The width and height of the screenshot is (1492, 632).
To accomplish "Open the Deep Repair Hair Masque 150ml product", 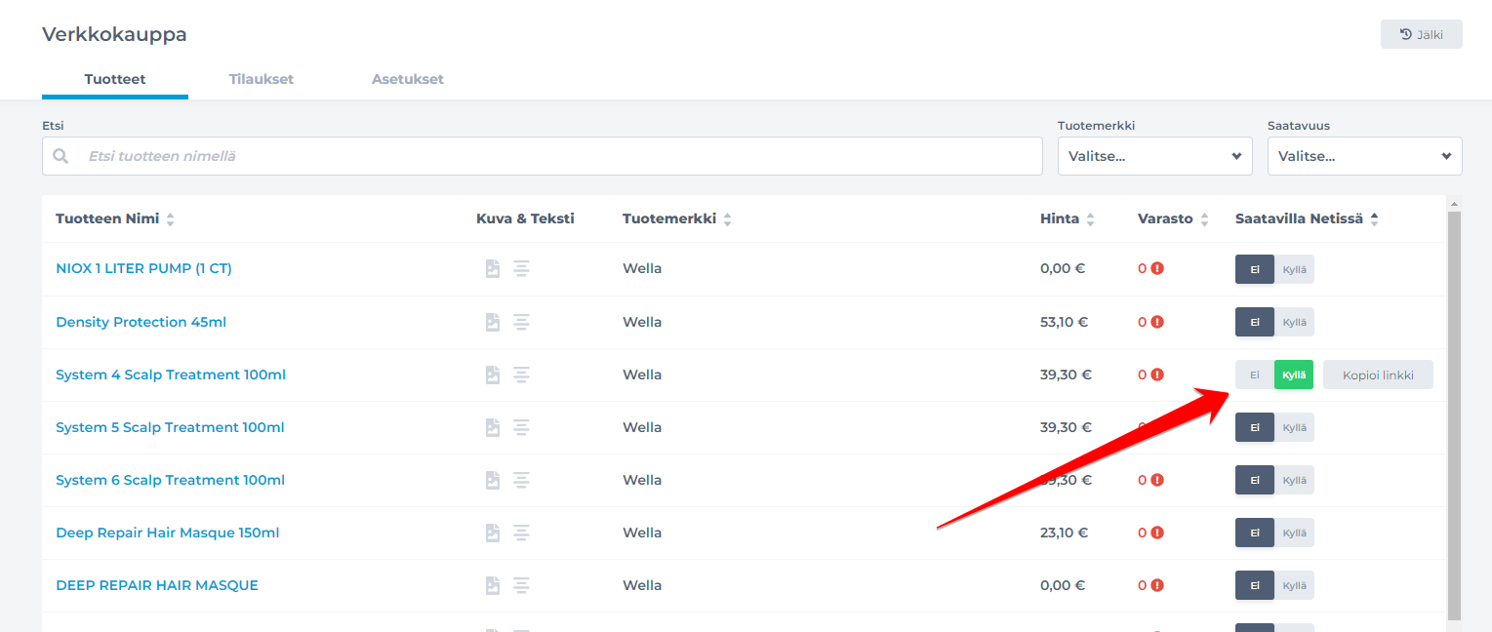I will 168,533.
